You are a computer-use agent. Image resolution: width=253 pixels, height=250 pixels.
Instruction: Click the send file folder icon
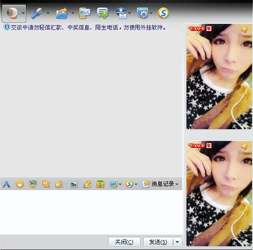(x=62, y=13)
